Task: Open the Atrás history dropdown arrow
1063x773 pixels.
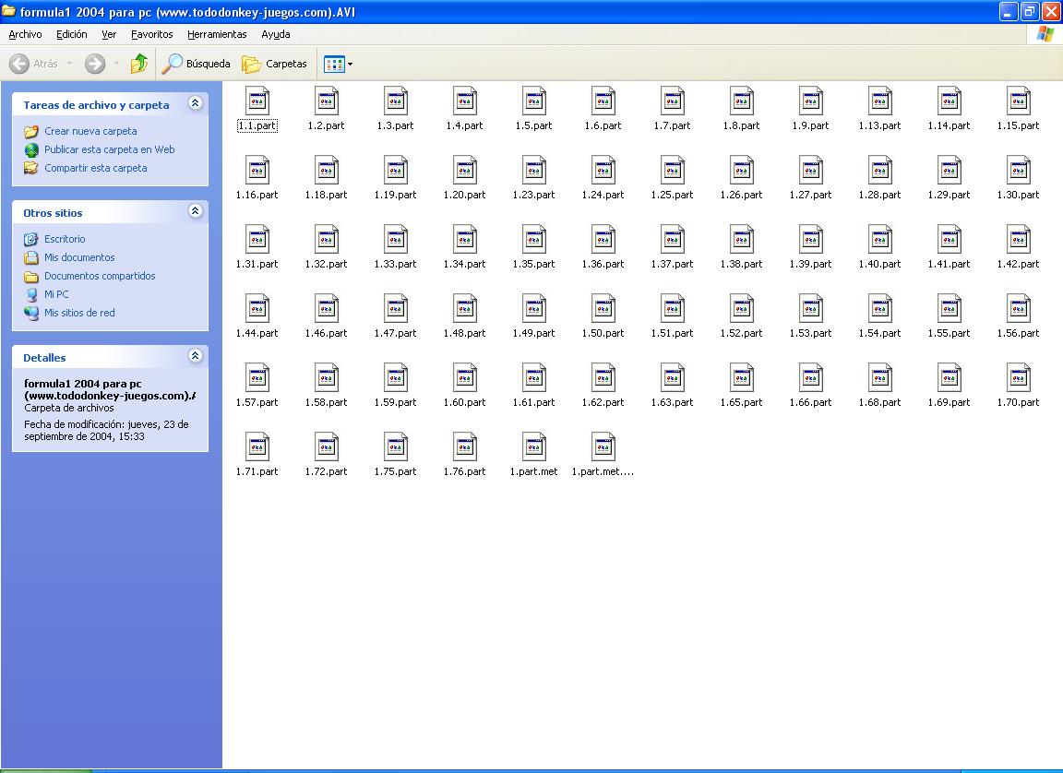Action: tap(69, 64)
